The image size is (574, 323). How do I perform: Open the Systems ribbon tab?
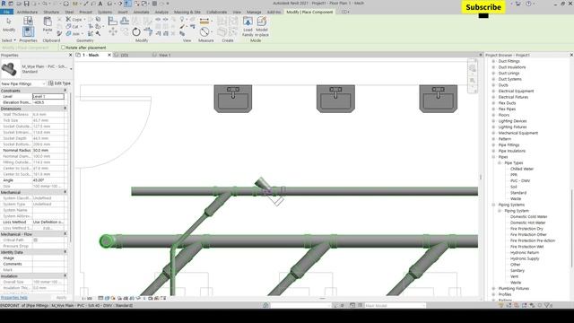pyautogui.click(x=105, y=12)
